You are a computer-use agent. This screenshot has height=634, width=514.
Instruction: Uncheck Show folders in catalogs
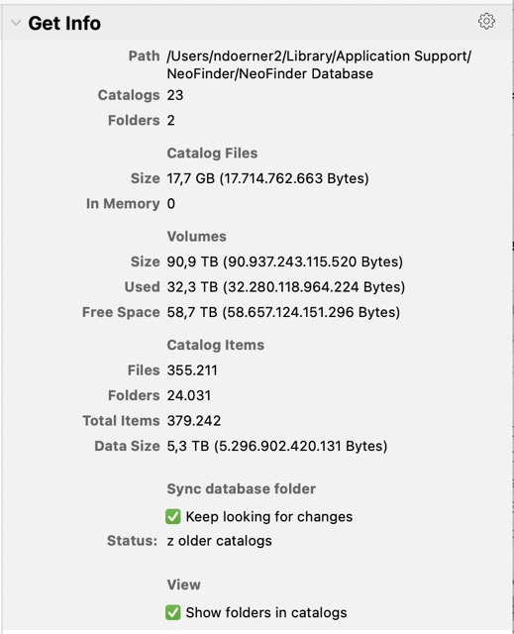[173, 612]
